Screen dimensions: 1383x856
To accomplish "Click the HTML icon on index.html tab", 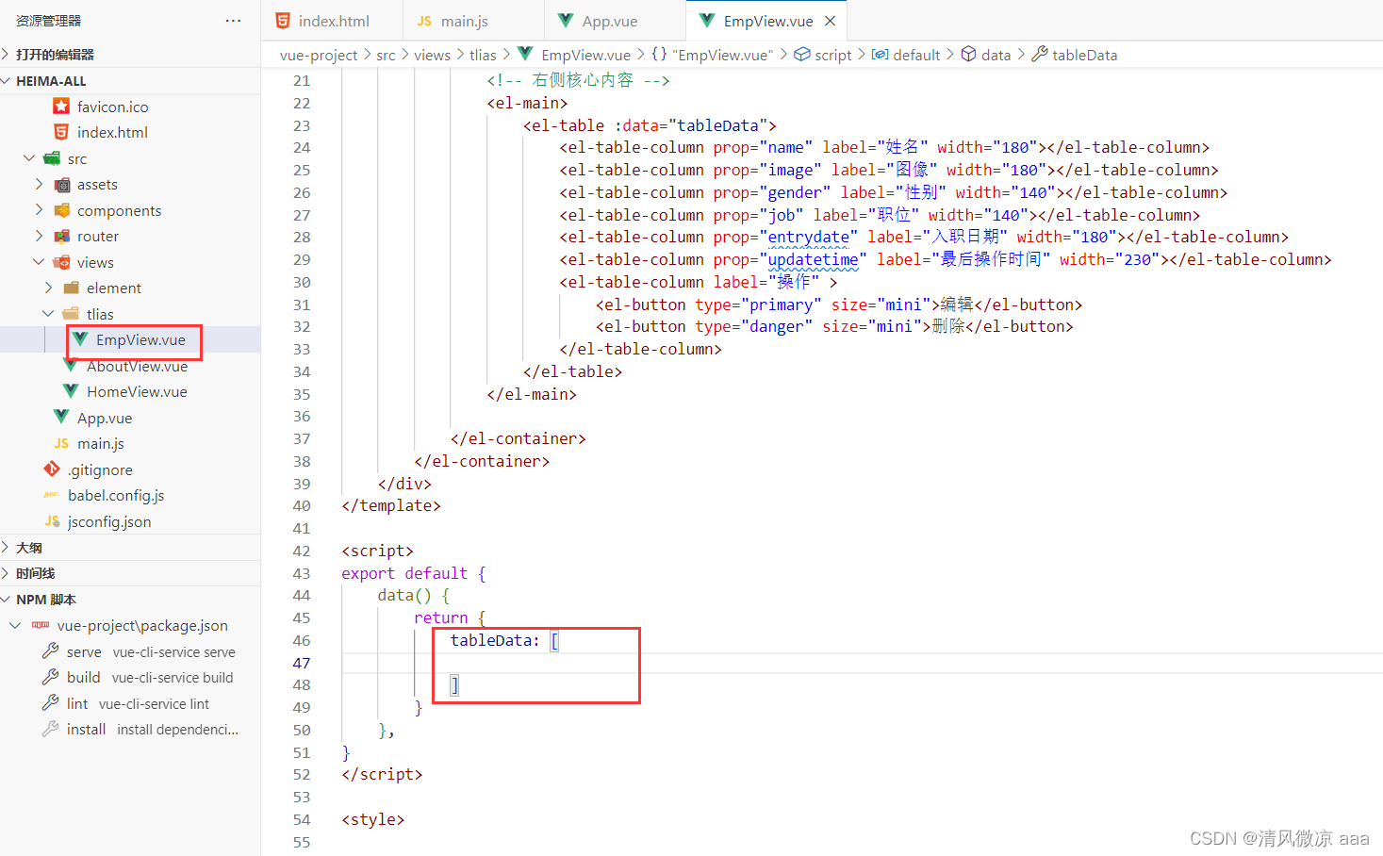I will 283,21.
